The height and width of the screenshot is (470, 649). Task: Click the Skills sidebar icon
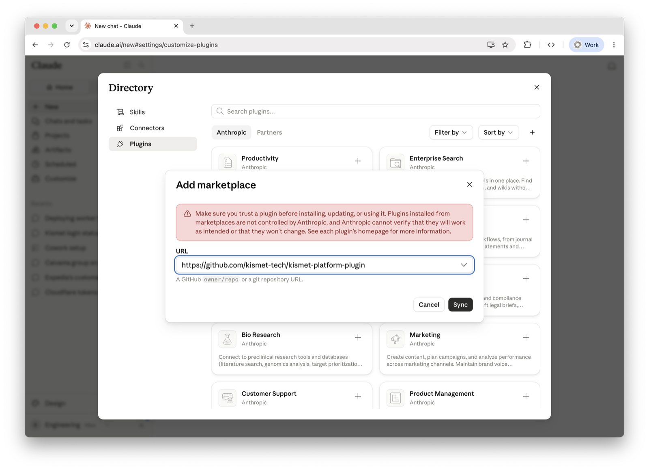click(120, 112)
